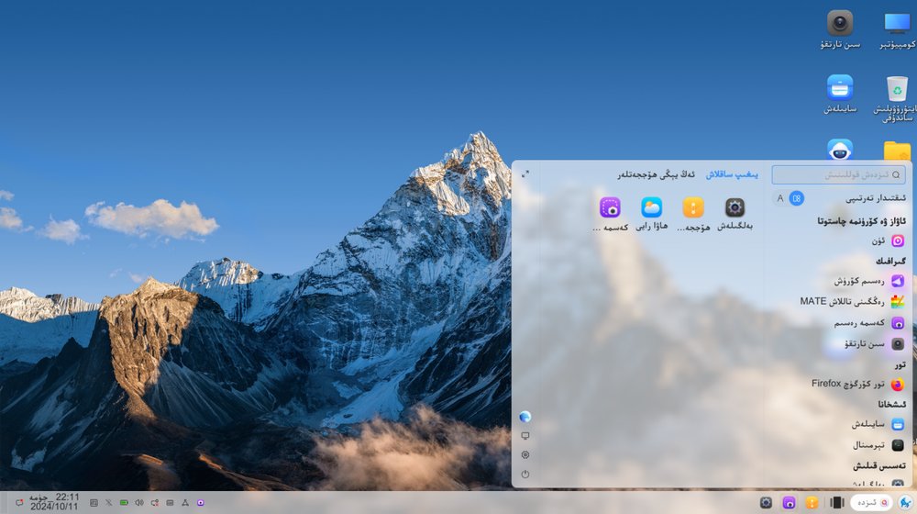Click the battery icon in the taskbar tray
The width and height of the screenshot is (917, 514).
(x=124, y=503)
